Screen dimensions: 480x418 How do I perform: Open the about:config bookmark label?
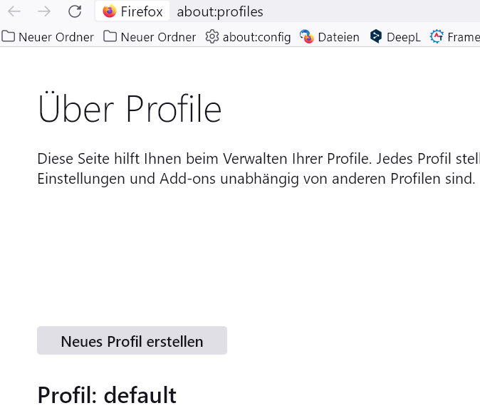click(x=256, y=37)
